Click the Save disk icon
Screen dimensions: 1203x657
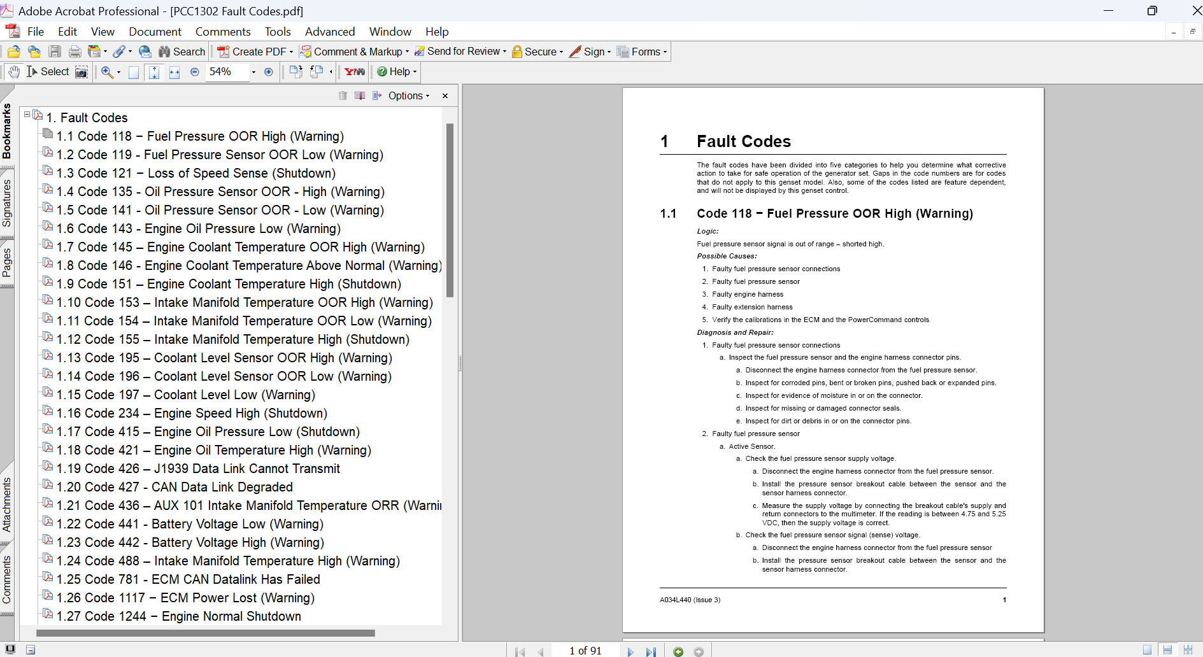tap(55, 52)
